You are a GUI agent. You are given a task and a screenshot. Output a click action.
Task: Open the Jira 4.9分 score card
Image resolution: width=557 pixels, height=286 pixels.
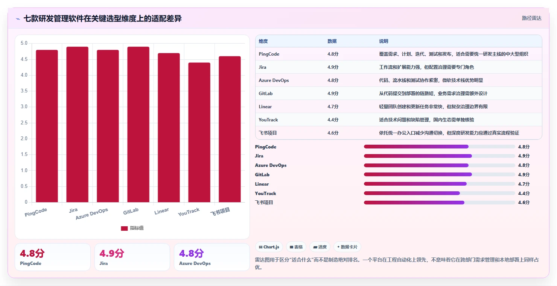pos(132,257)
